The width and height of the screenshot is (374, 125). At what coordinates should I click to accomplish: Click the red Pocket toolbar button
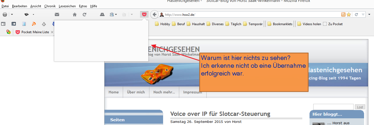click(x=144, y=14)
